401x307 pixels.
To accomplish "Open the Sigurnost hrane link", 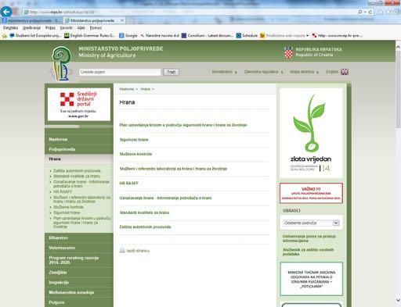I will [x=134, y=140].
